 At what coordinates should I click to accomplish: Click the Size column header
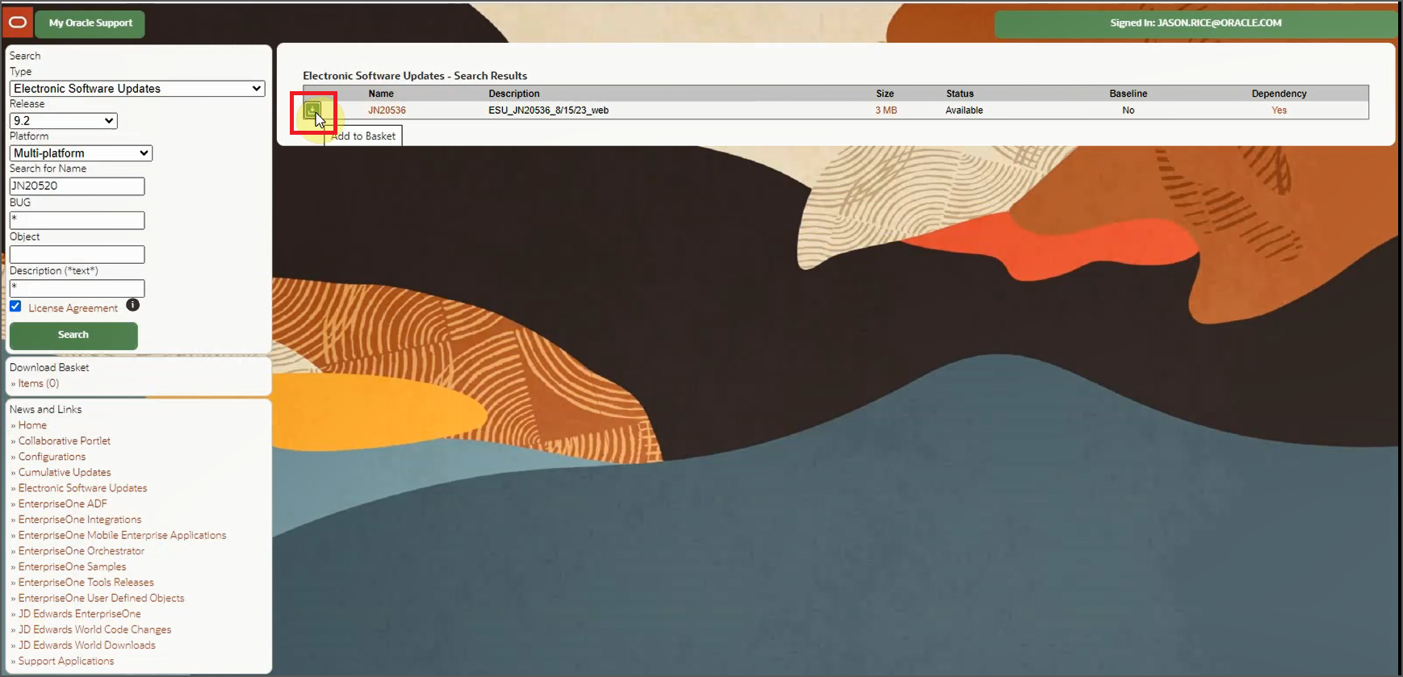885,94
